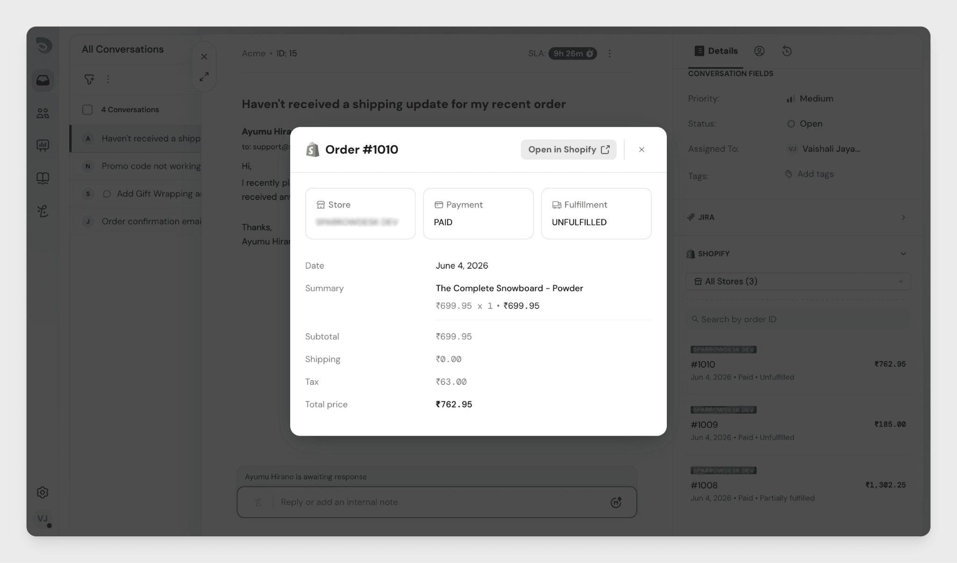Switch to the Details tab
Viewport: 957px width, 563px height.
tap(716, 51)
